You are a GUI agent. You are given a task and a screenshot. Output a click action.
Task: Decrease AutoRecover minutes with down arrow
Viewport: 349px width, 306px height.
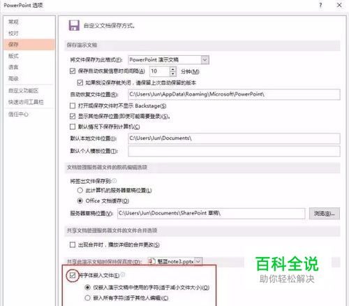[173, 73]
